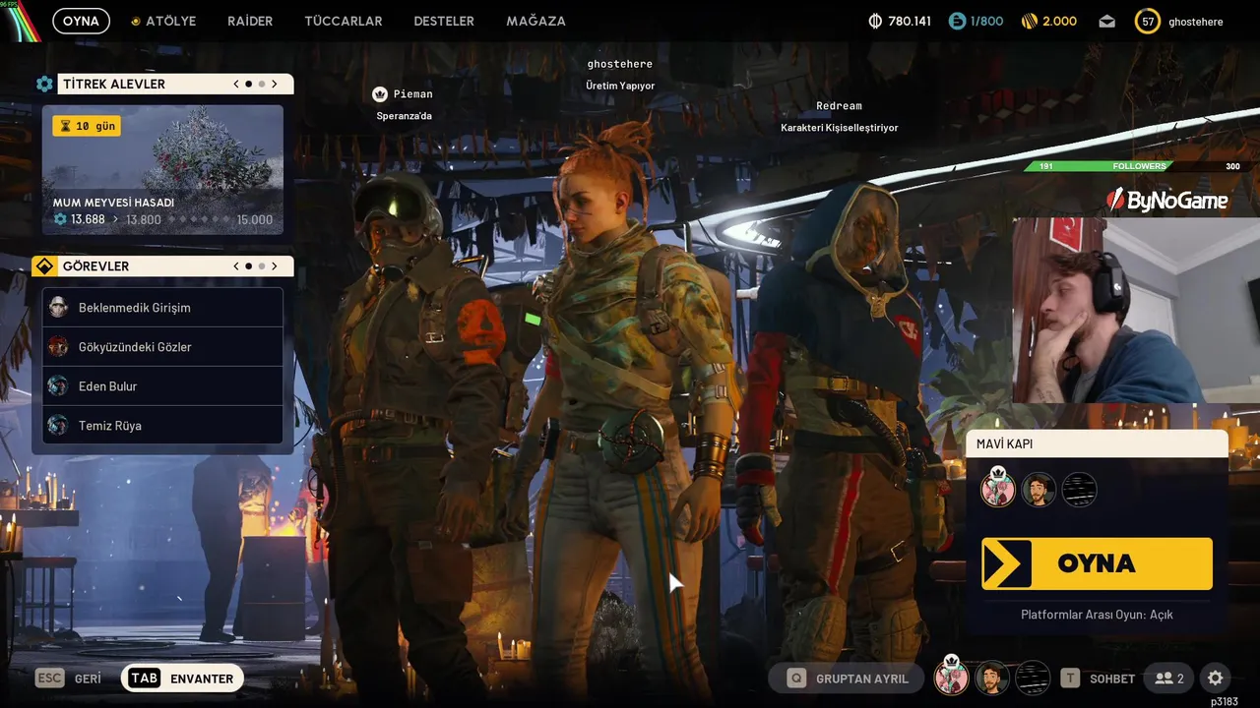Viewport: 1260px width, 708px height.
Task: Open the friends list icon showing 2
Action: tap(1169, 678)
